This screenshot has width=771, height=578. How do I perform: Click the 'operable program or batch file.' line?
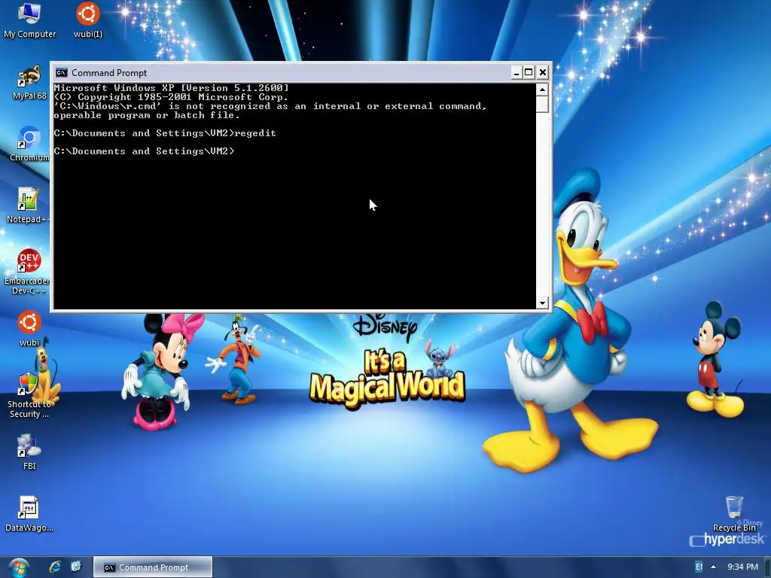pyautogui.click(x=147, y=115)
